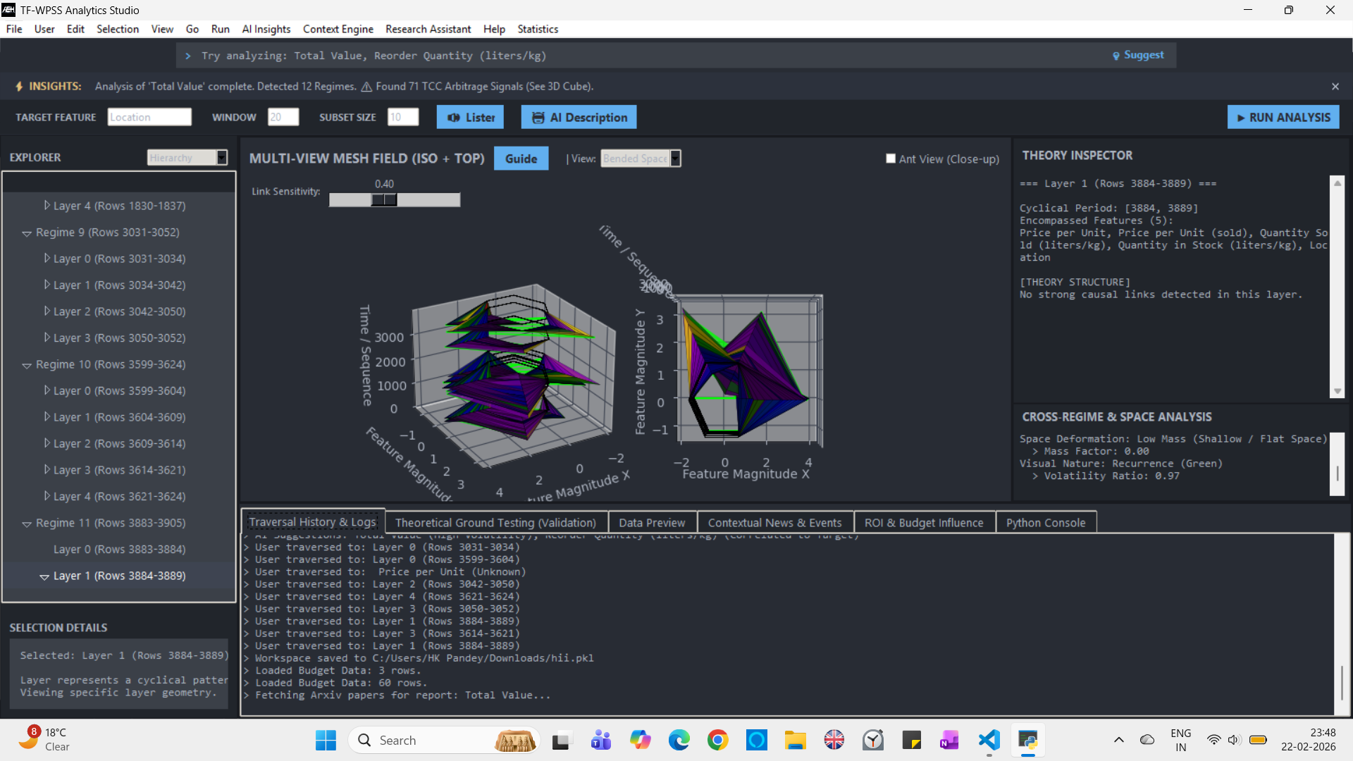1353x761 pixels.
Task: Open Contextual News & Events tab
Action: coord(774,522)
